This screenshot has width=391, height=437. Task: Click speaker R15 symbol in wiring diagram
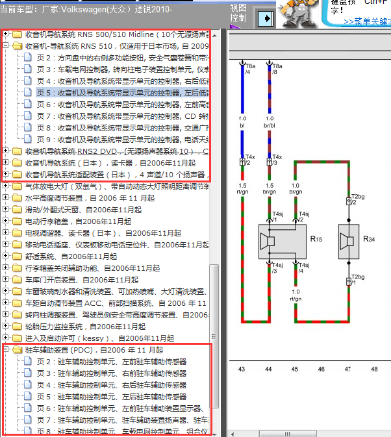pyautogui.click(x=283, y=242)
